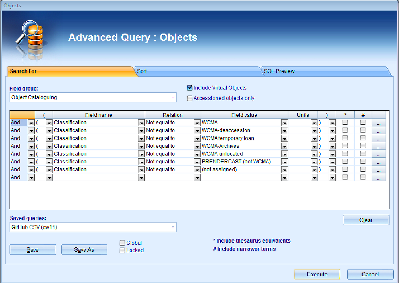Click the Relation column header
Viewport: 399px width, 283px height.
tap(173, 115)
